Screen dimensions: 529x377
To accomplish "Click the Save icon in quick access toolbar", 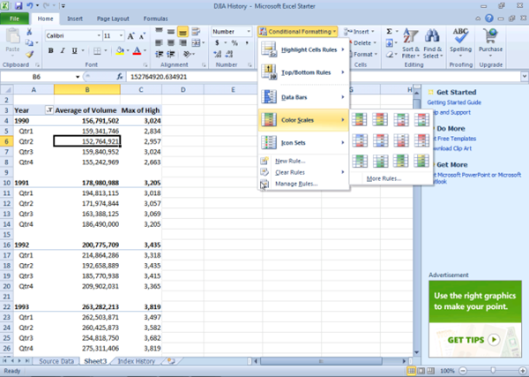I will tap(18, 5).
